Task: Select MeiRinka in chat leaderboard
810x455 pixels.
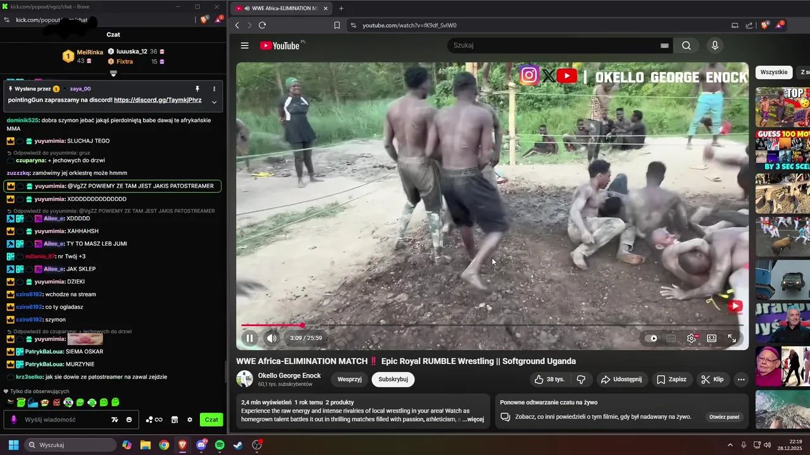Action: (90, 52)
